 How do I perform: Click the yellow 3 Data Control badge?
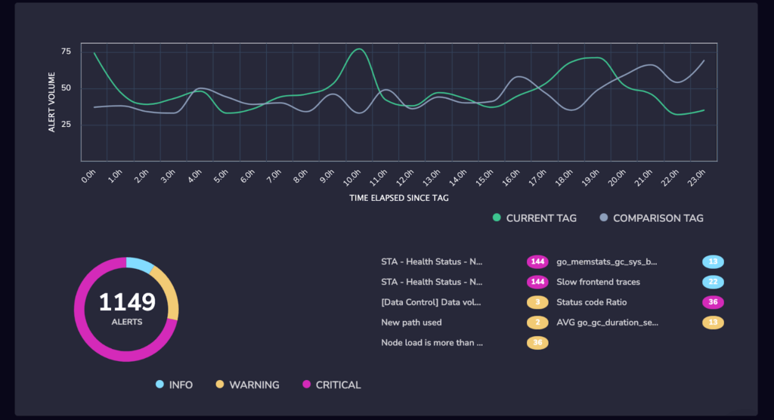pos(537,302)
